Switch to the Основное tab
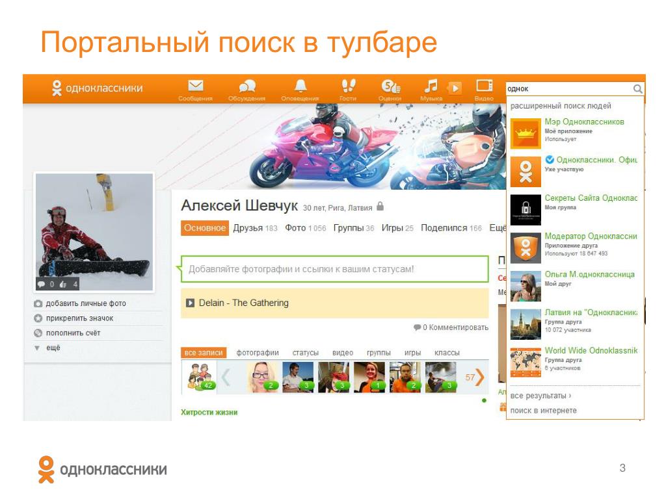 click(x=205, y=228)
